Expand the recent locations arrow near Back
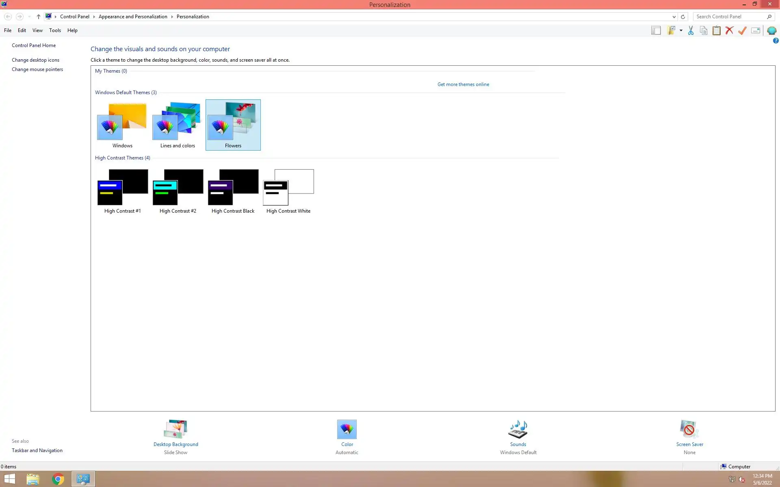This screenshot has height=487, width=780. (29, 17)
